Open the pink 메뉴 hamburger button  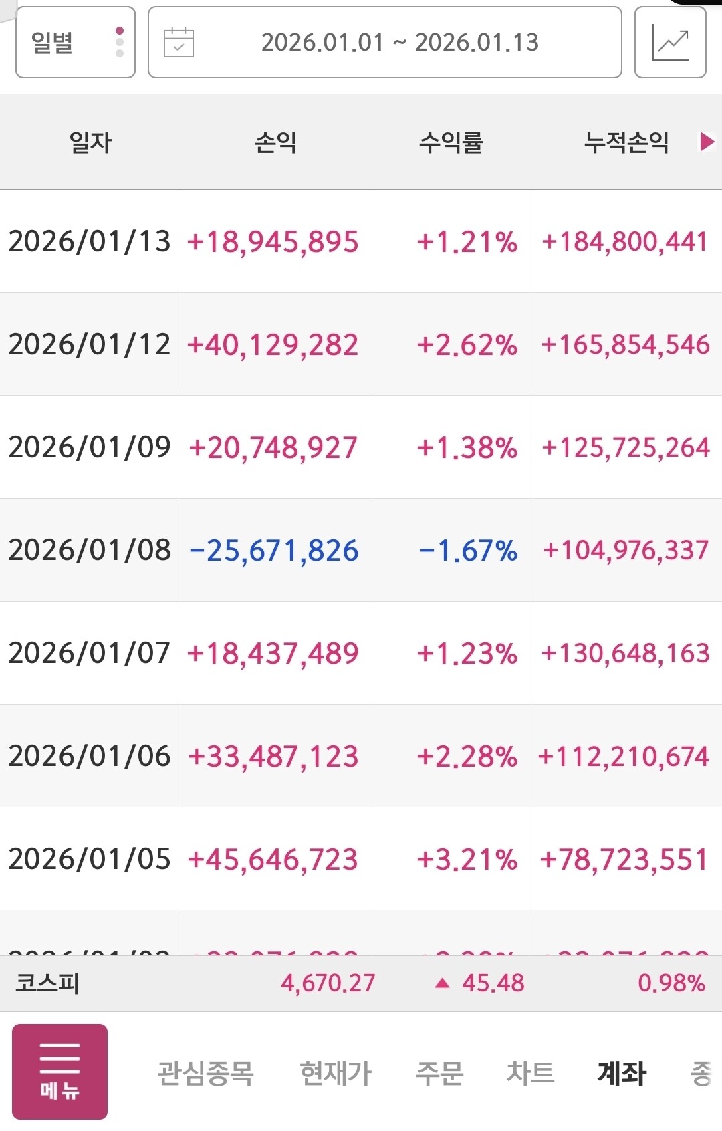(60, 1072)
